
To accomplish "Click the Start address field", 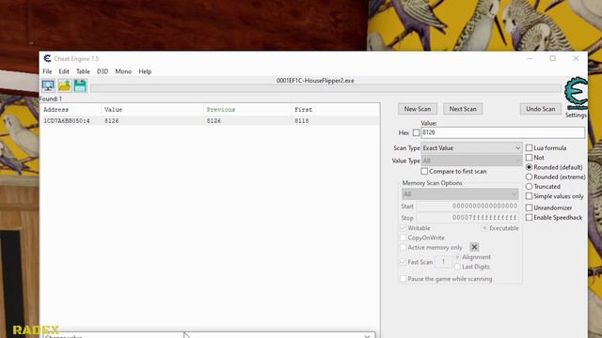I will (467, 207).
